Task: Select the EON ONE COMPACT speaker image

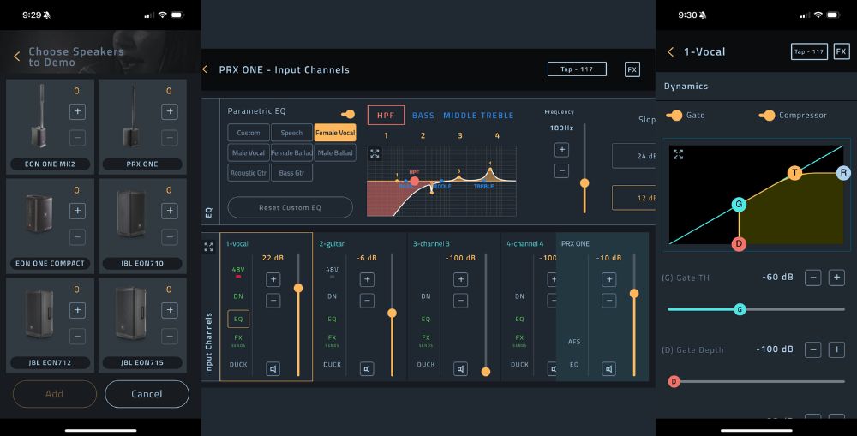Action: click(39, 213)
